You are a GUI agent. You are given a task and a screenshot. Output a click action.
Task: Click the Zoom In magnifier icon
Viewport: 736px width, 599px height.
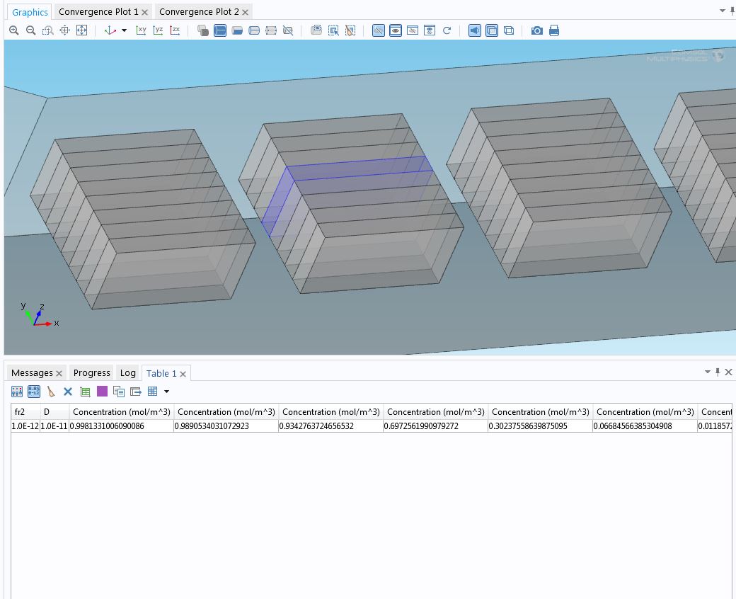pos(13,30)
